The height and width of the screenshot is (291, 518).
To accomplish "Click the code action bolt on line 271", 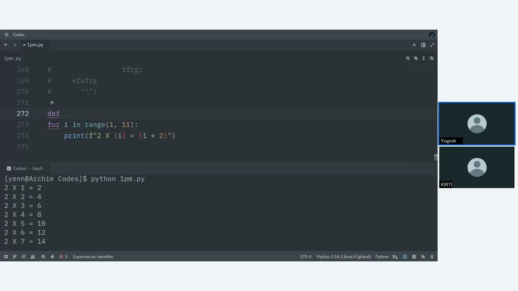I will 52,103.
